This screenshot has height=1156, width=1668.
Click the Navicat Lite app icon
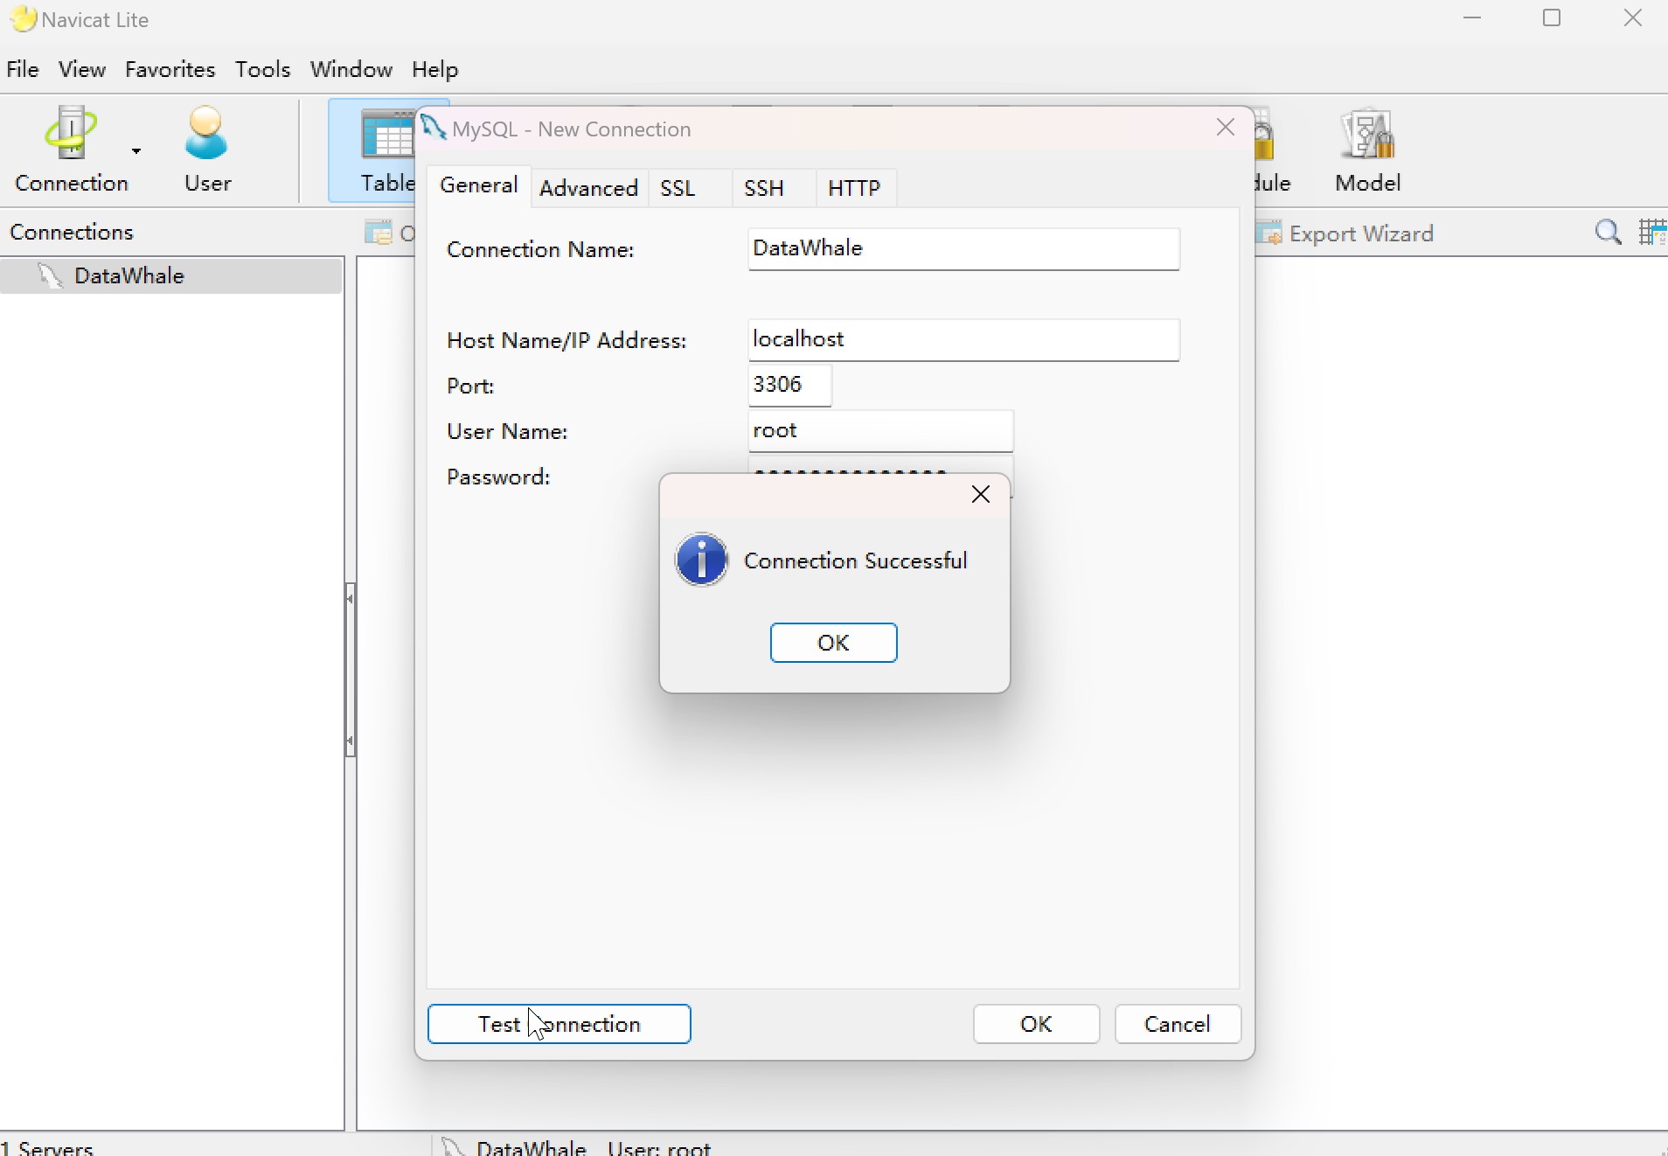point(24,19)
